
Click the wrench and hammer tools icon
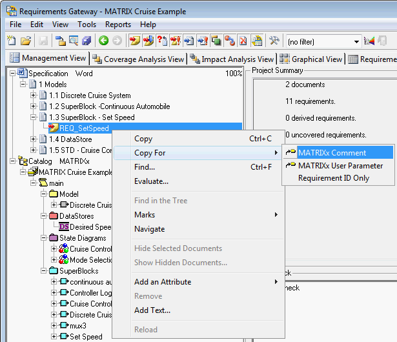[x=274, y=41]
